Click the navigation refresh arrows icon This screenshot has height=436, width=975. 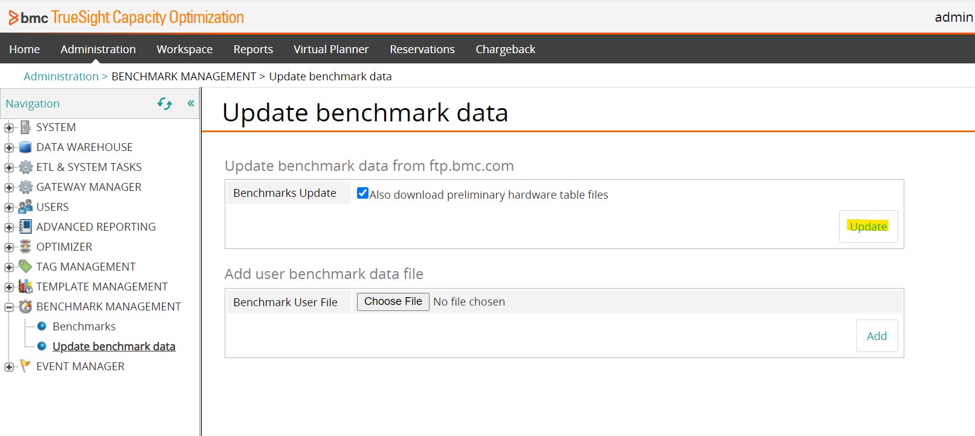coord(164,104)
